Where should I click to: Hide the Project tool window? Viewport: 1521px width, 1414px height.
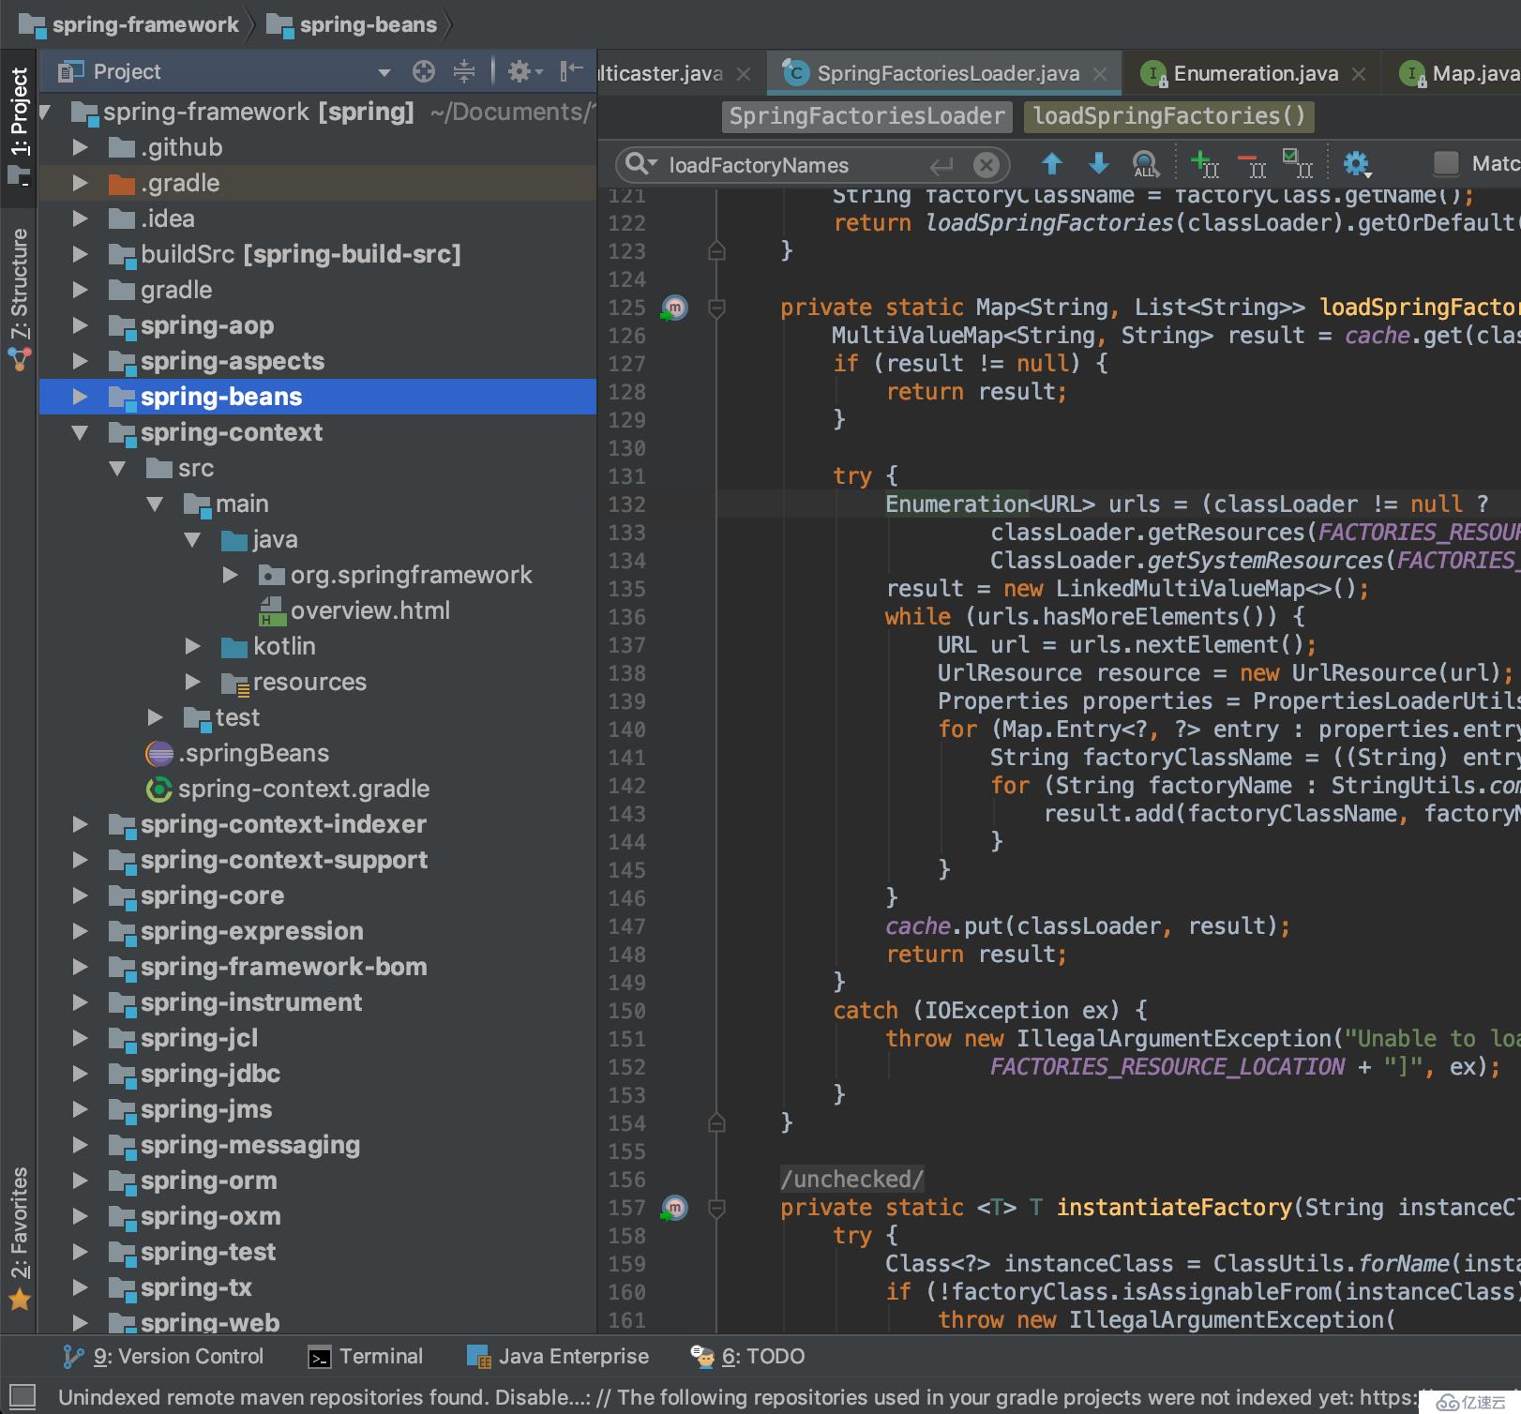571,71
